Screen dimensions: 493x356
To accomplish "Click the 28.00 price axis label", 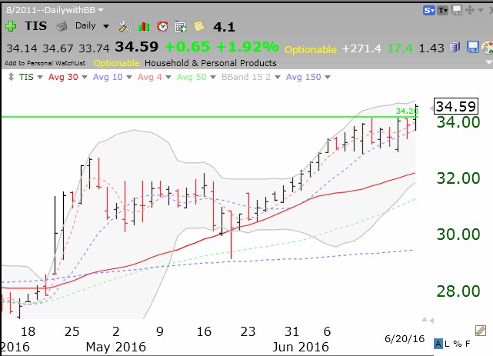I will (458, 291).
